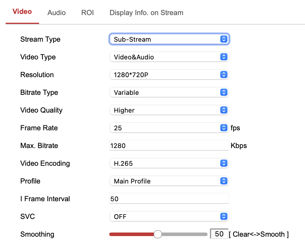Click the Max. Bitrate input field
This screenshot has width=305, height=247.
click(169, 146)
